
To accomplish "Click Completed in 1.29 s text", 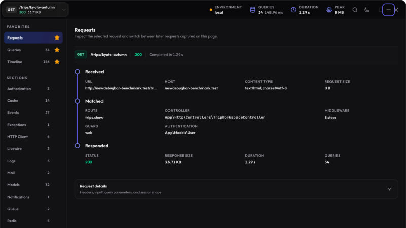I will point(166,55).
